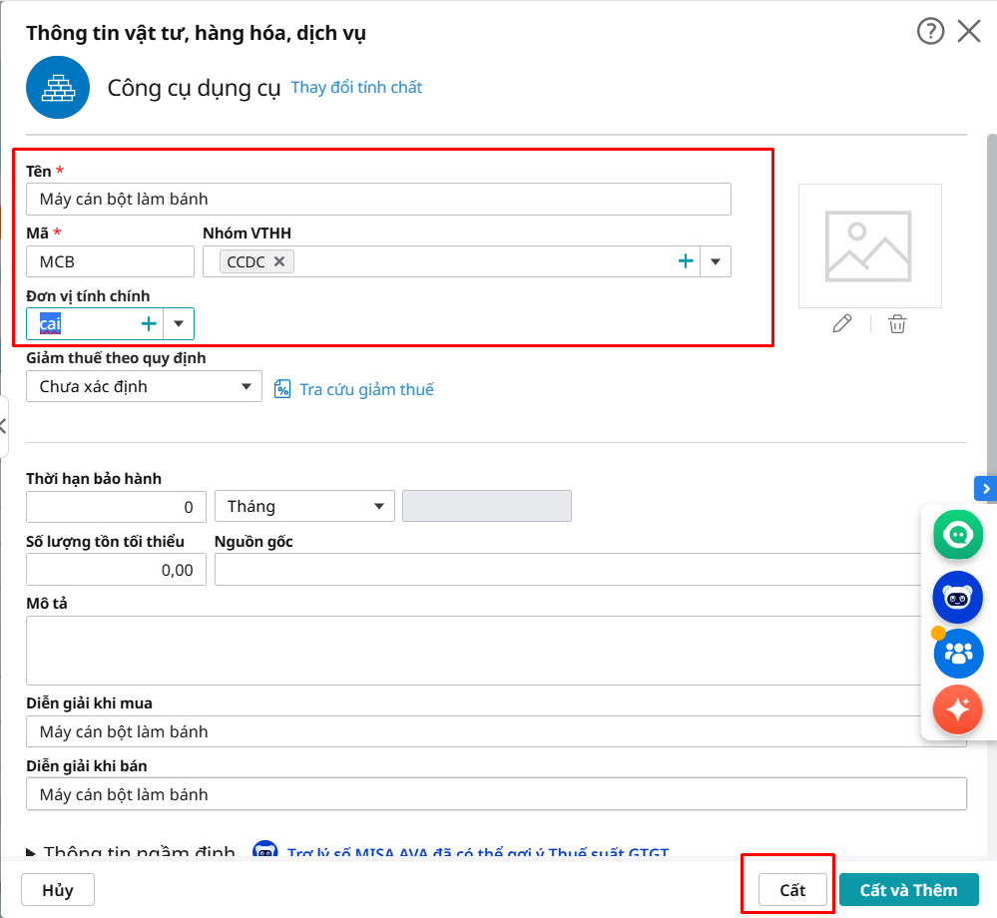This screenshot has width=997, height=918.
Task: Expand the Thông tin ngầm định section
Action: [33, 853]
